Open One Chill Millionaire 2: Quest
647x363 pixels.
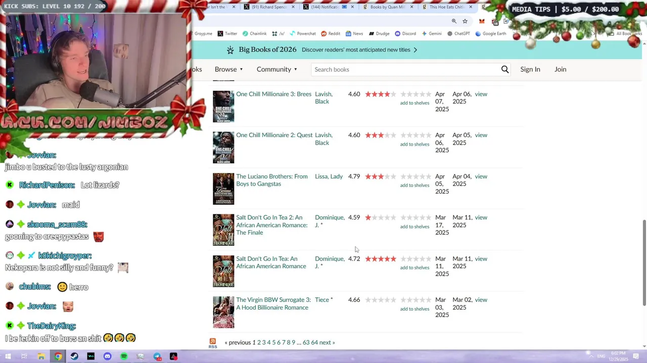pyautogui.click(x=274, y=135)
